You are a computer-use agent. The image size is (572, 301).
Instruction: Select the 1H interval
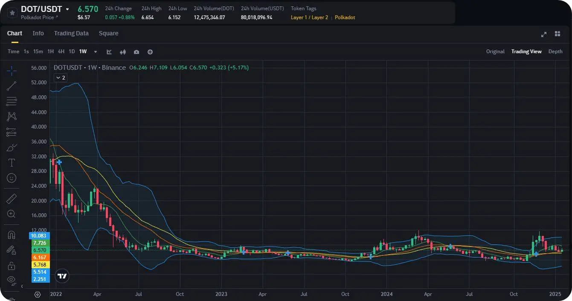pos(50,52)
